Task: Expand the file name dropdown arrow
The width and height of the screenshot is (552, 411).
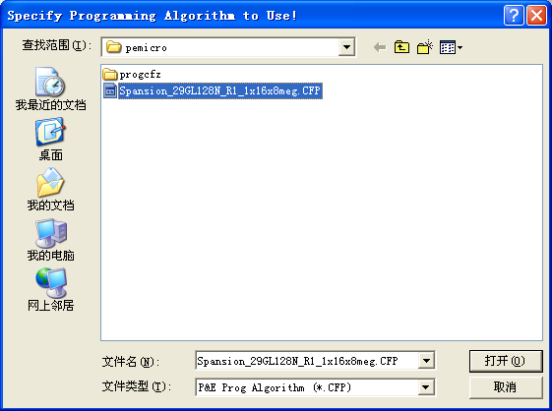Action: [x=426, y=361]
